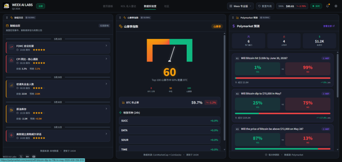Open the 'Will Bitcoin hit $150k' market
Screen dimensions: 342x162
point(264,58)
